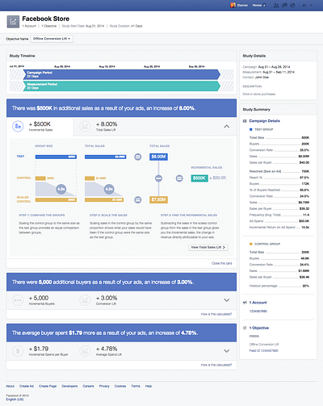Open the 1 Objective heading link
This screenshot has width=323, height=406.
tap(259, 328)
